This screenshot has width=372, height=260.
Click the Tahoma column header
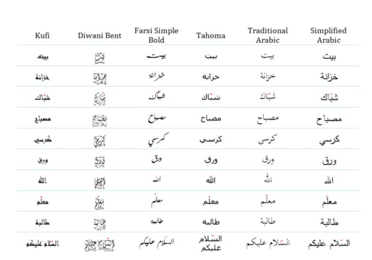210,35
